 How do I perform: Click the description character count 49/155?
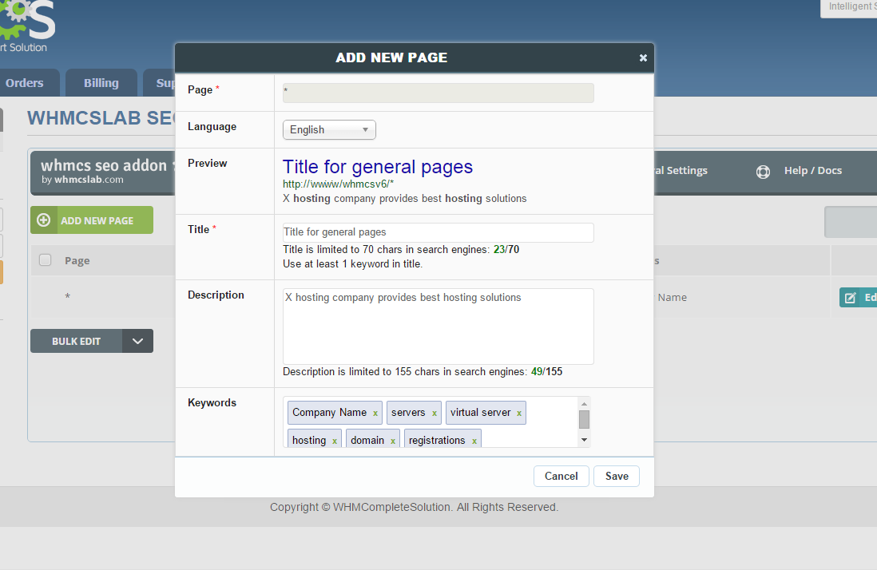(546, 372)
